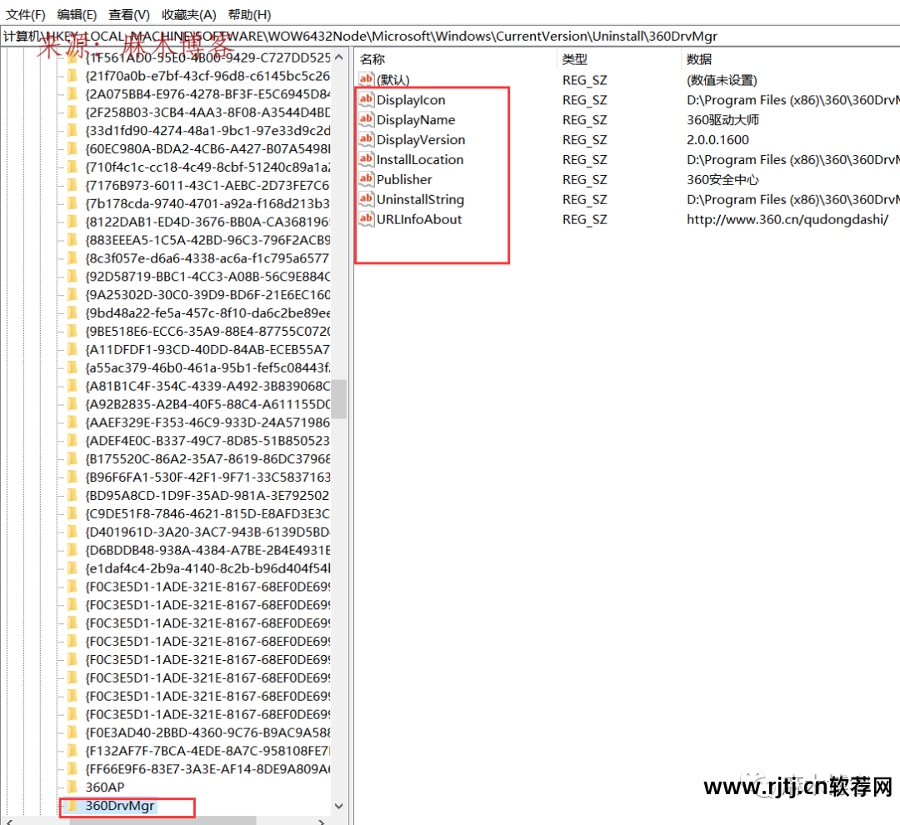Click the folder icon of 360AP key
The width and height of the screenshot is (900, 825).
72,787
